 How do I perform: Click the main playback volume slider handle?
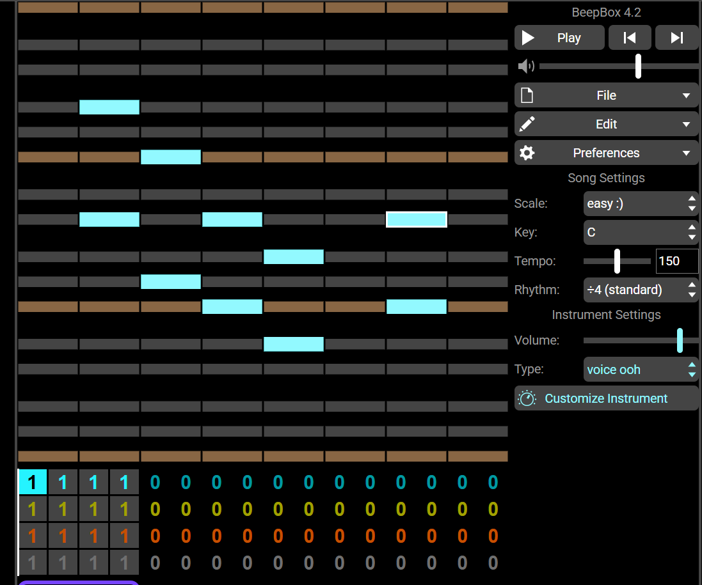pyautogui.click(x=638, y=66)
